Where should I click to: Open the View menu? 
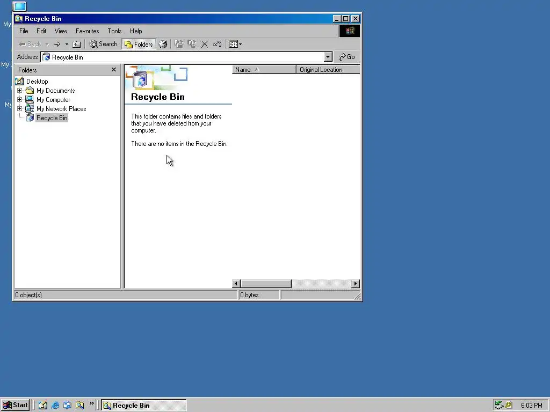click(x=61, y=31)
